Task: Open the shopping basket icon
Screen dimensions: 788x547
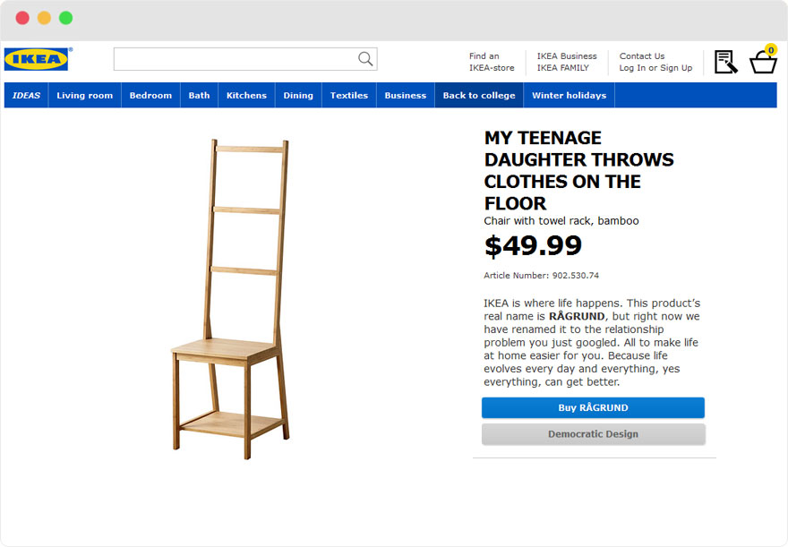Action: (763, 62)
